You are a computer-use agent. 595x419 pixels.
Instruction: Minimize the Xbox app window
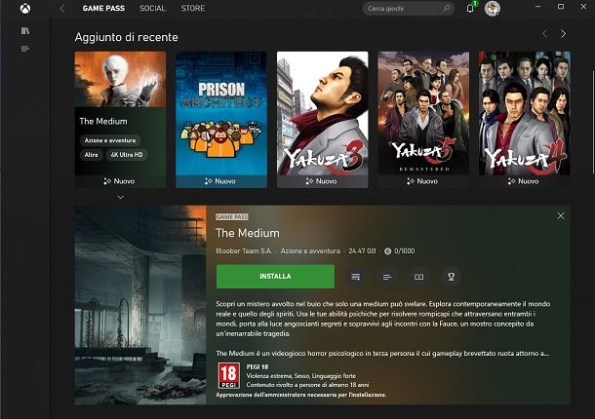point(537,7)
